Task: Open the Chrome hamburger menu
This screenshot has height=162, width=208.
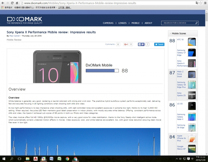Action: point(205,3)
